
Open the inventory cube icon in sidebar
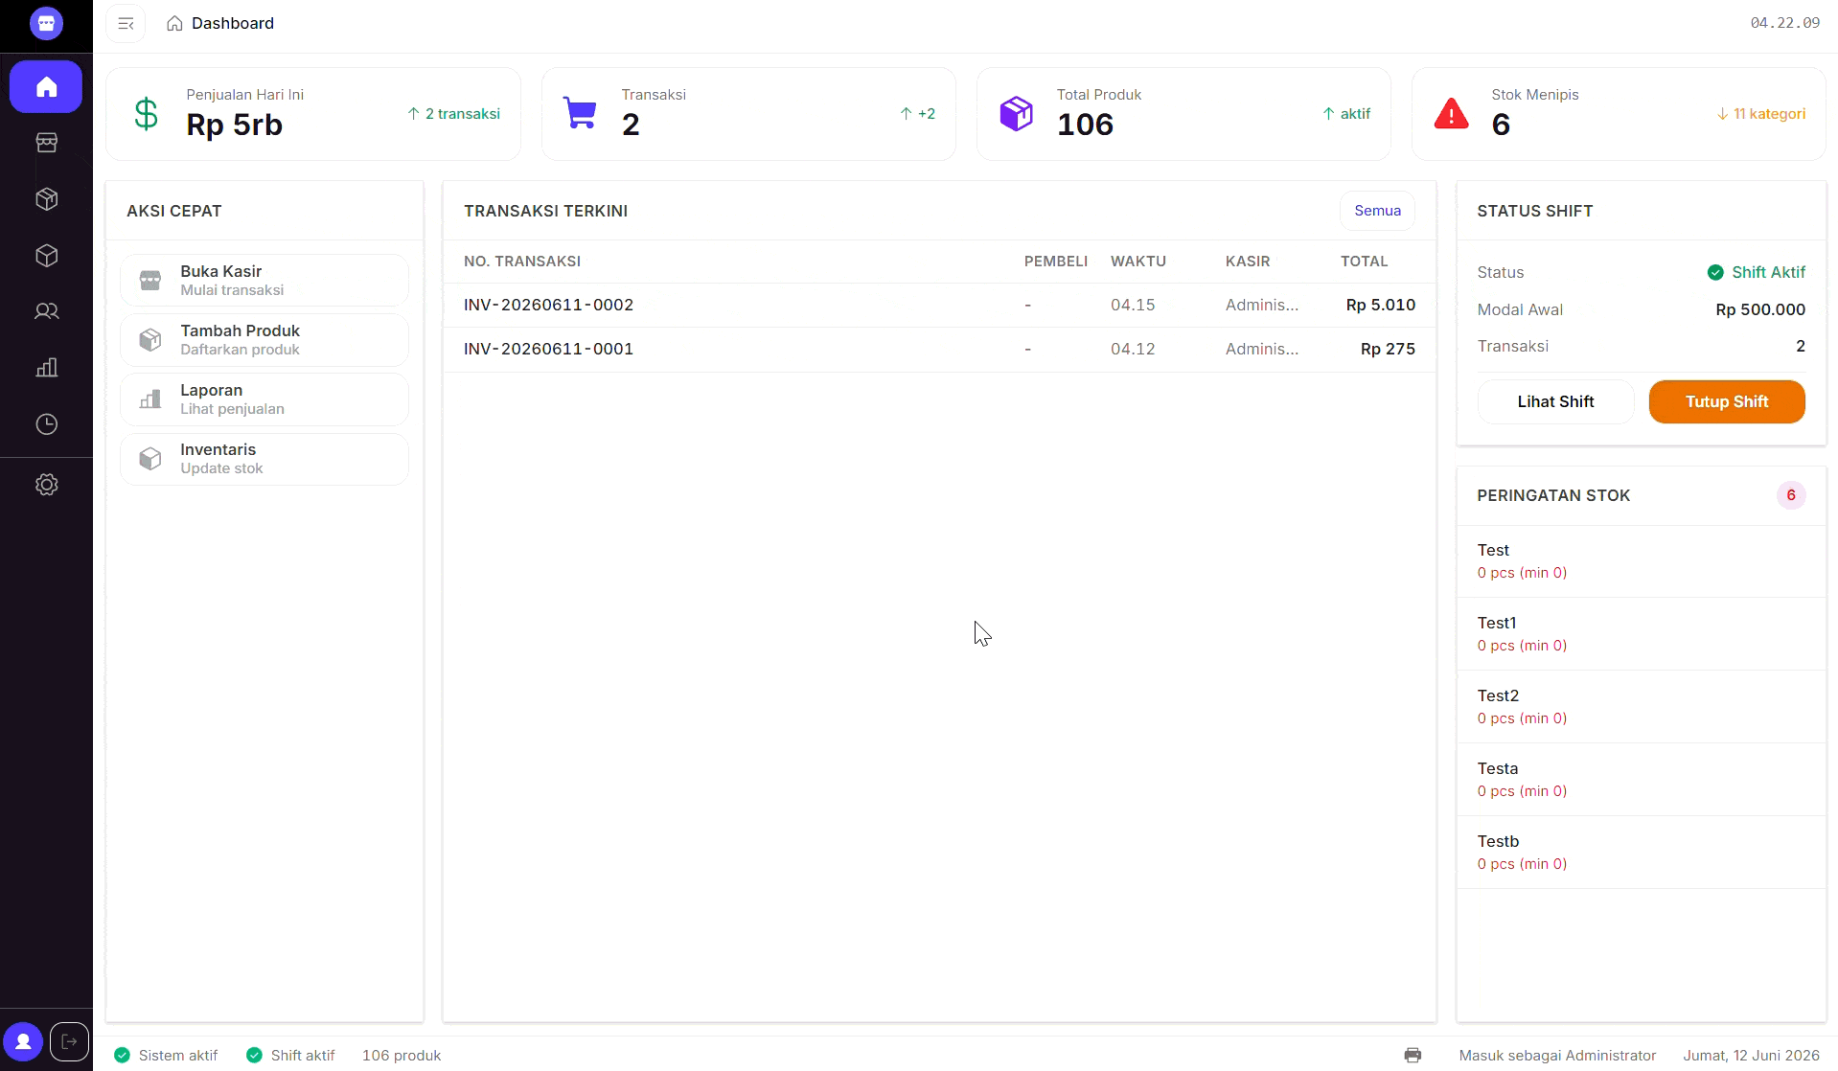tap(46, 256)
